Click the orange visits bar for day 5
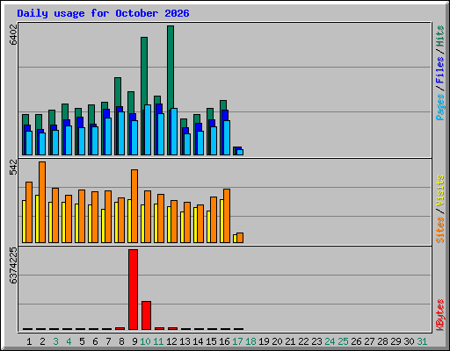This screenshot has width=450, height=351. pos(82,216)
